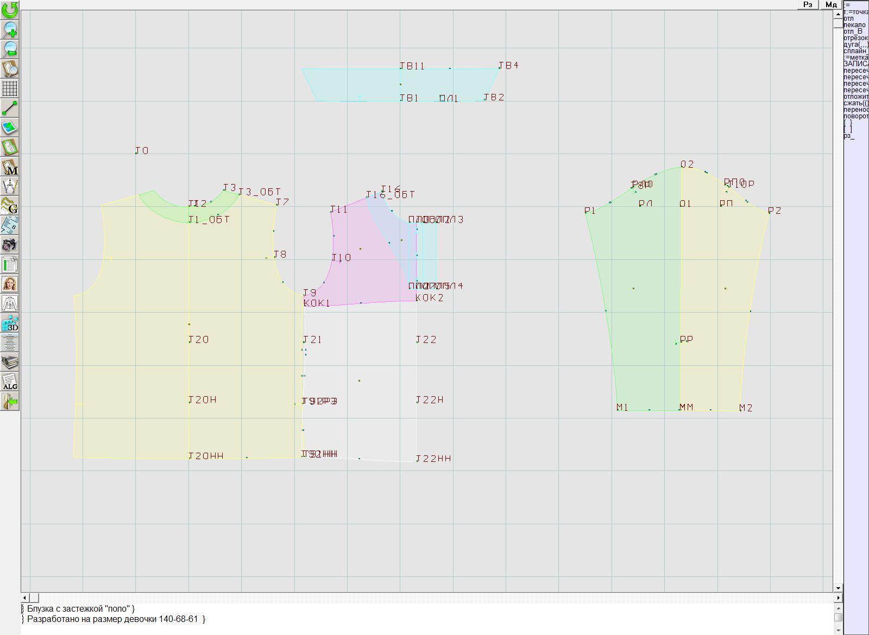Toggle the grid display icon
This screenshot has height=635, width=869.
coord(10,88)
